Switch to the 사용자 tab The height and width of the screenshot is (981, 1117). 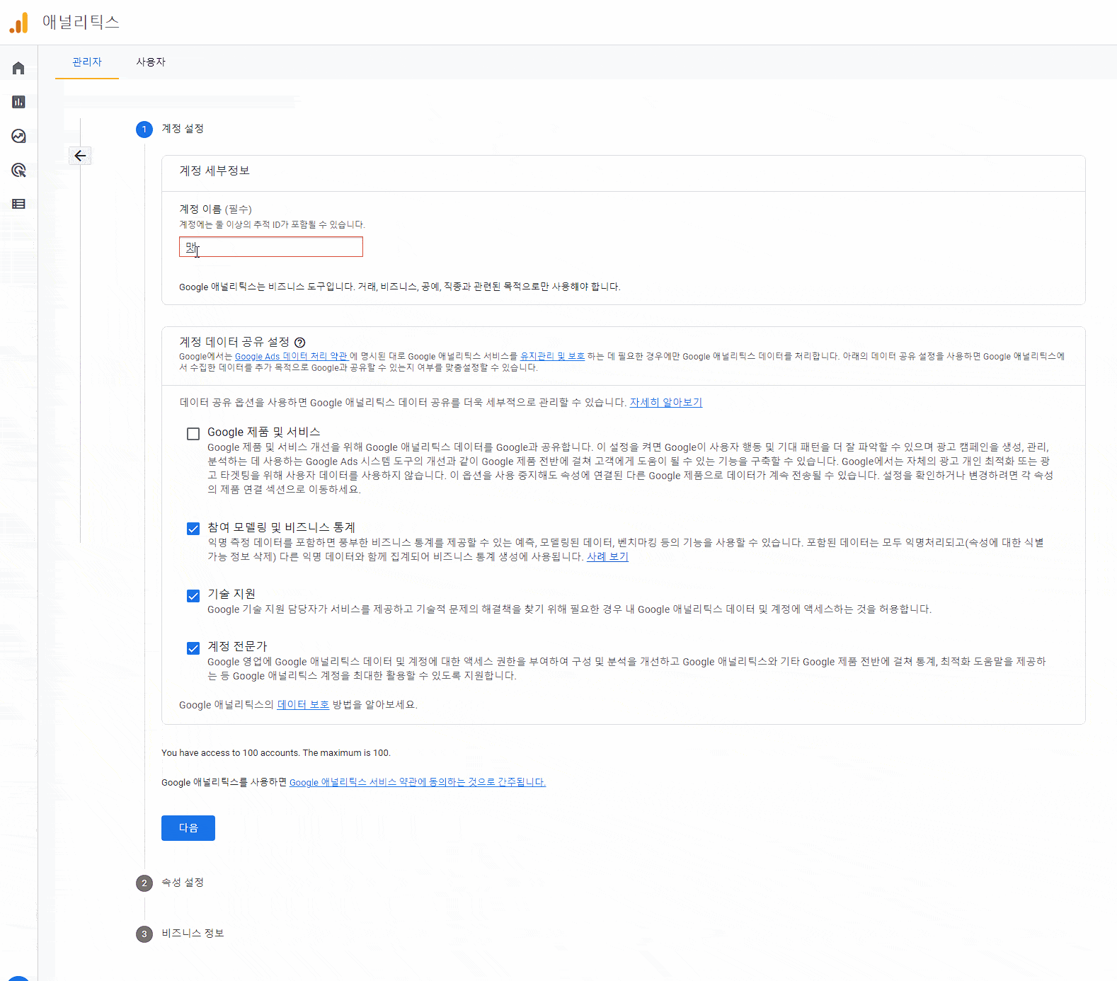pos(151,62)
